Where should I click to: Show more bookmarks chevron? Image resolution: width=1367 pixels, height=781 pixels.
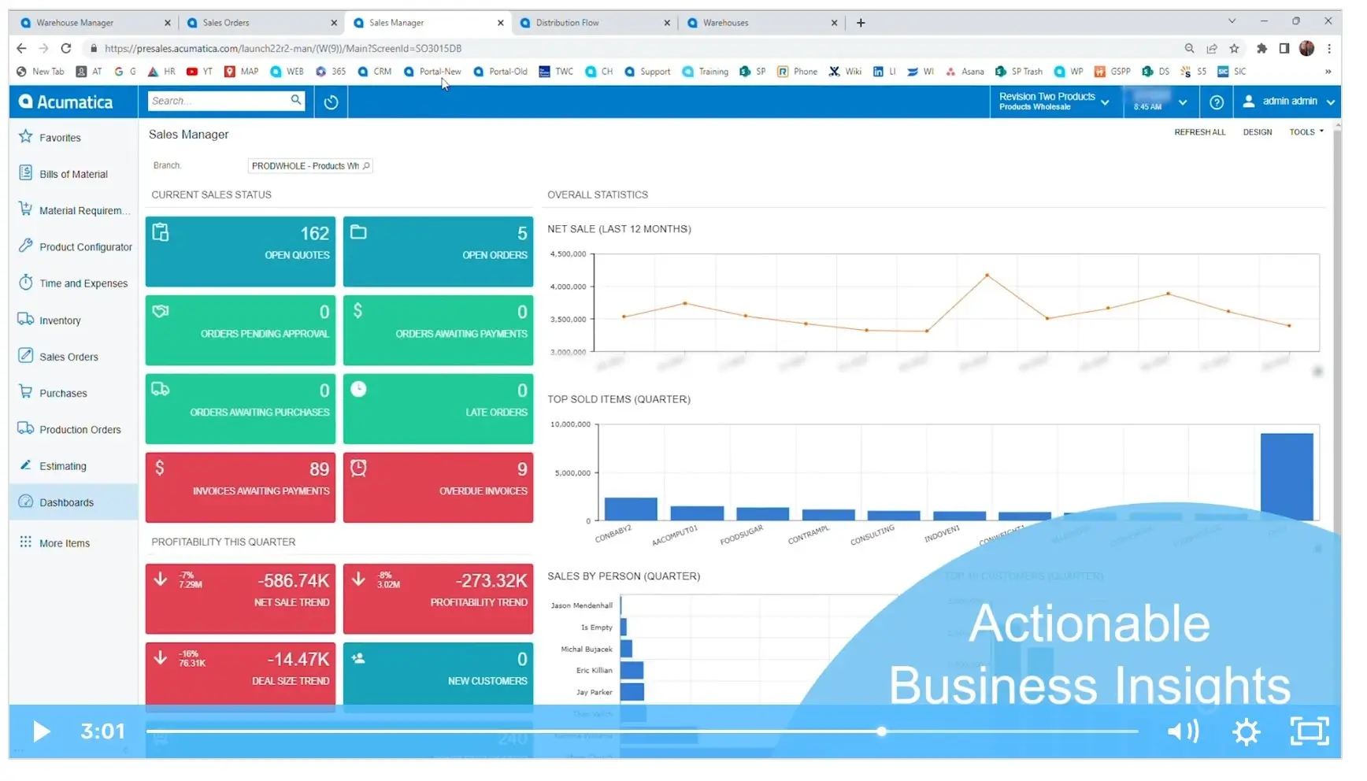1328,72
